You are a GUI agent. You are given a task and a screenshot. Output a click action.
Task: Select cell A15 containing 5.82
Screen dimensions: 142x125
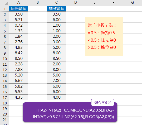coord(18,86)
